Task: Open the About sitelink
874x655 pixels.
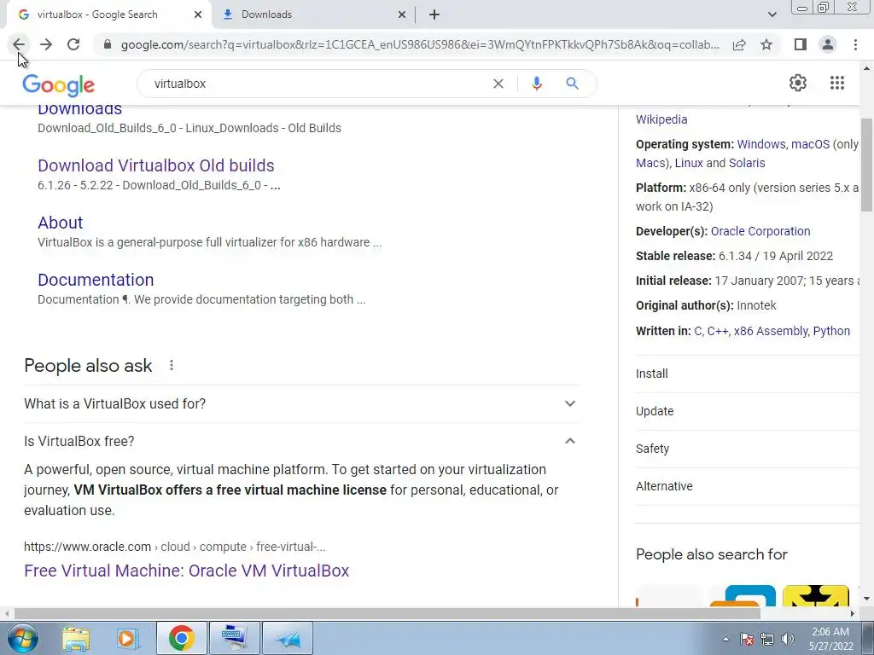Action: 61,223
